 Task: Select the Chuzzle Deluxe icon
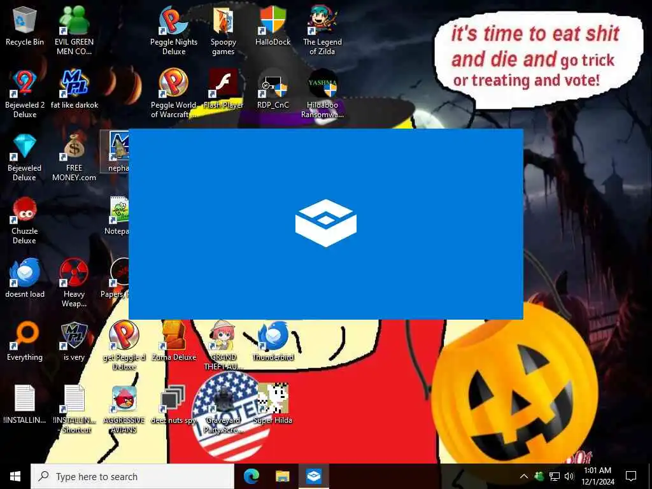[25, 220]
